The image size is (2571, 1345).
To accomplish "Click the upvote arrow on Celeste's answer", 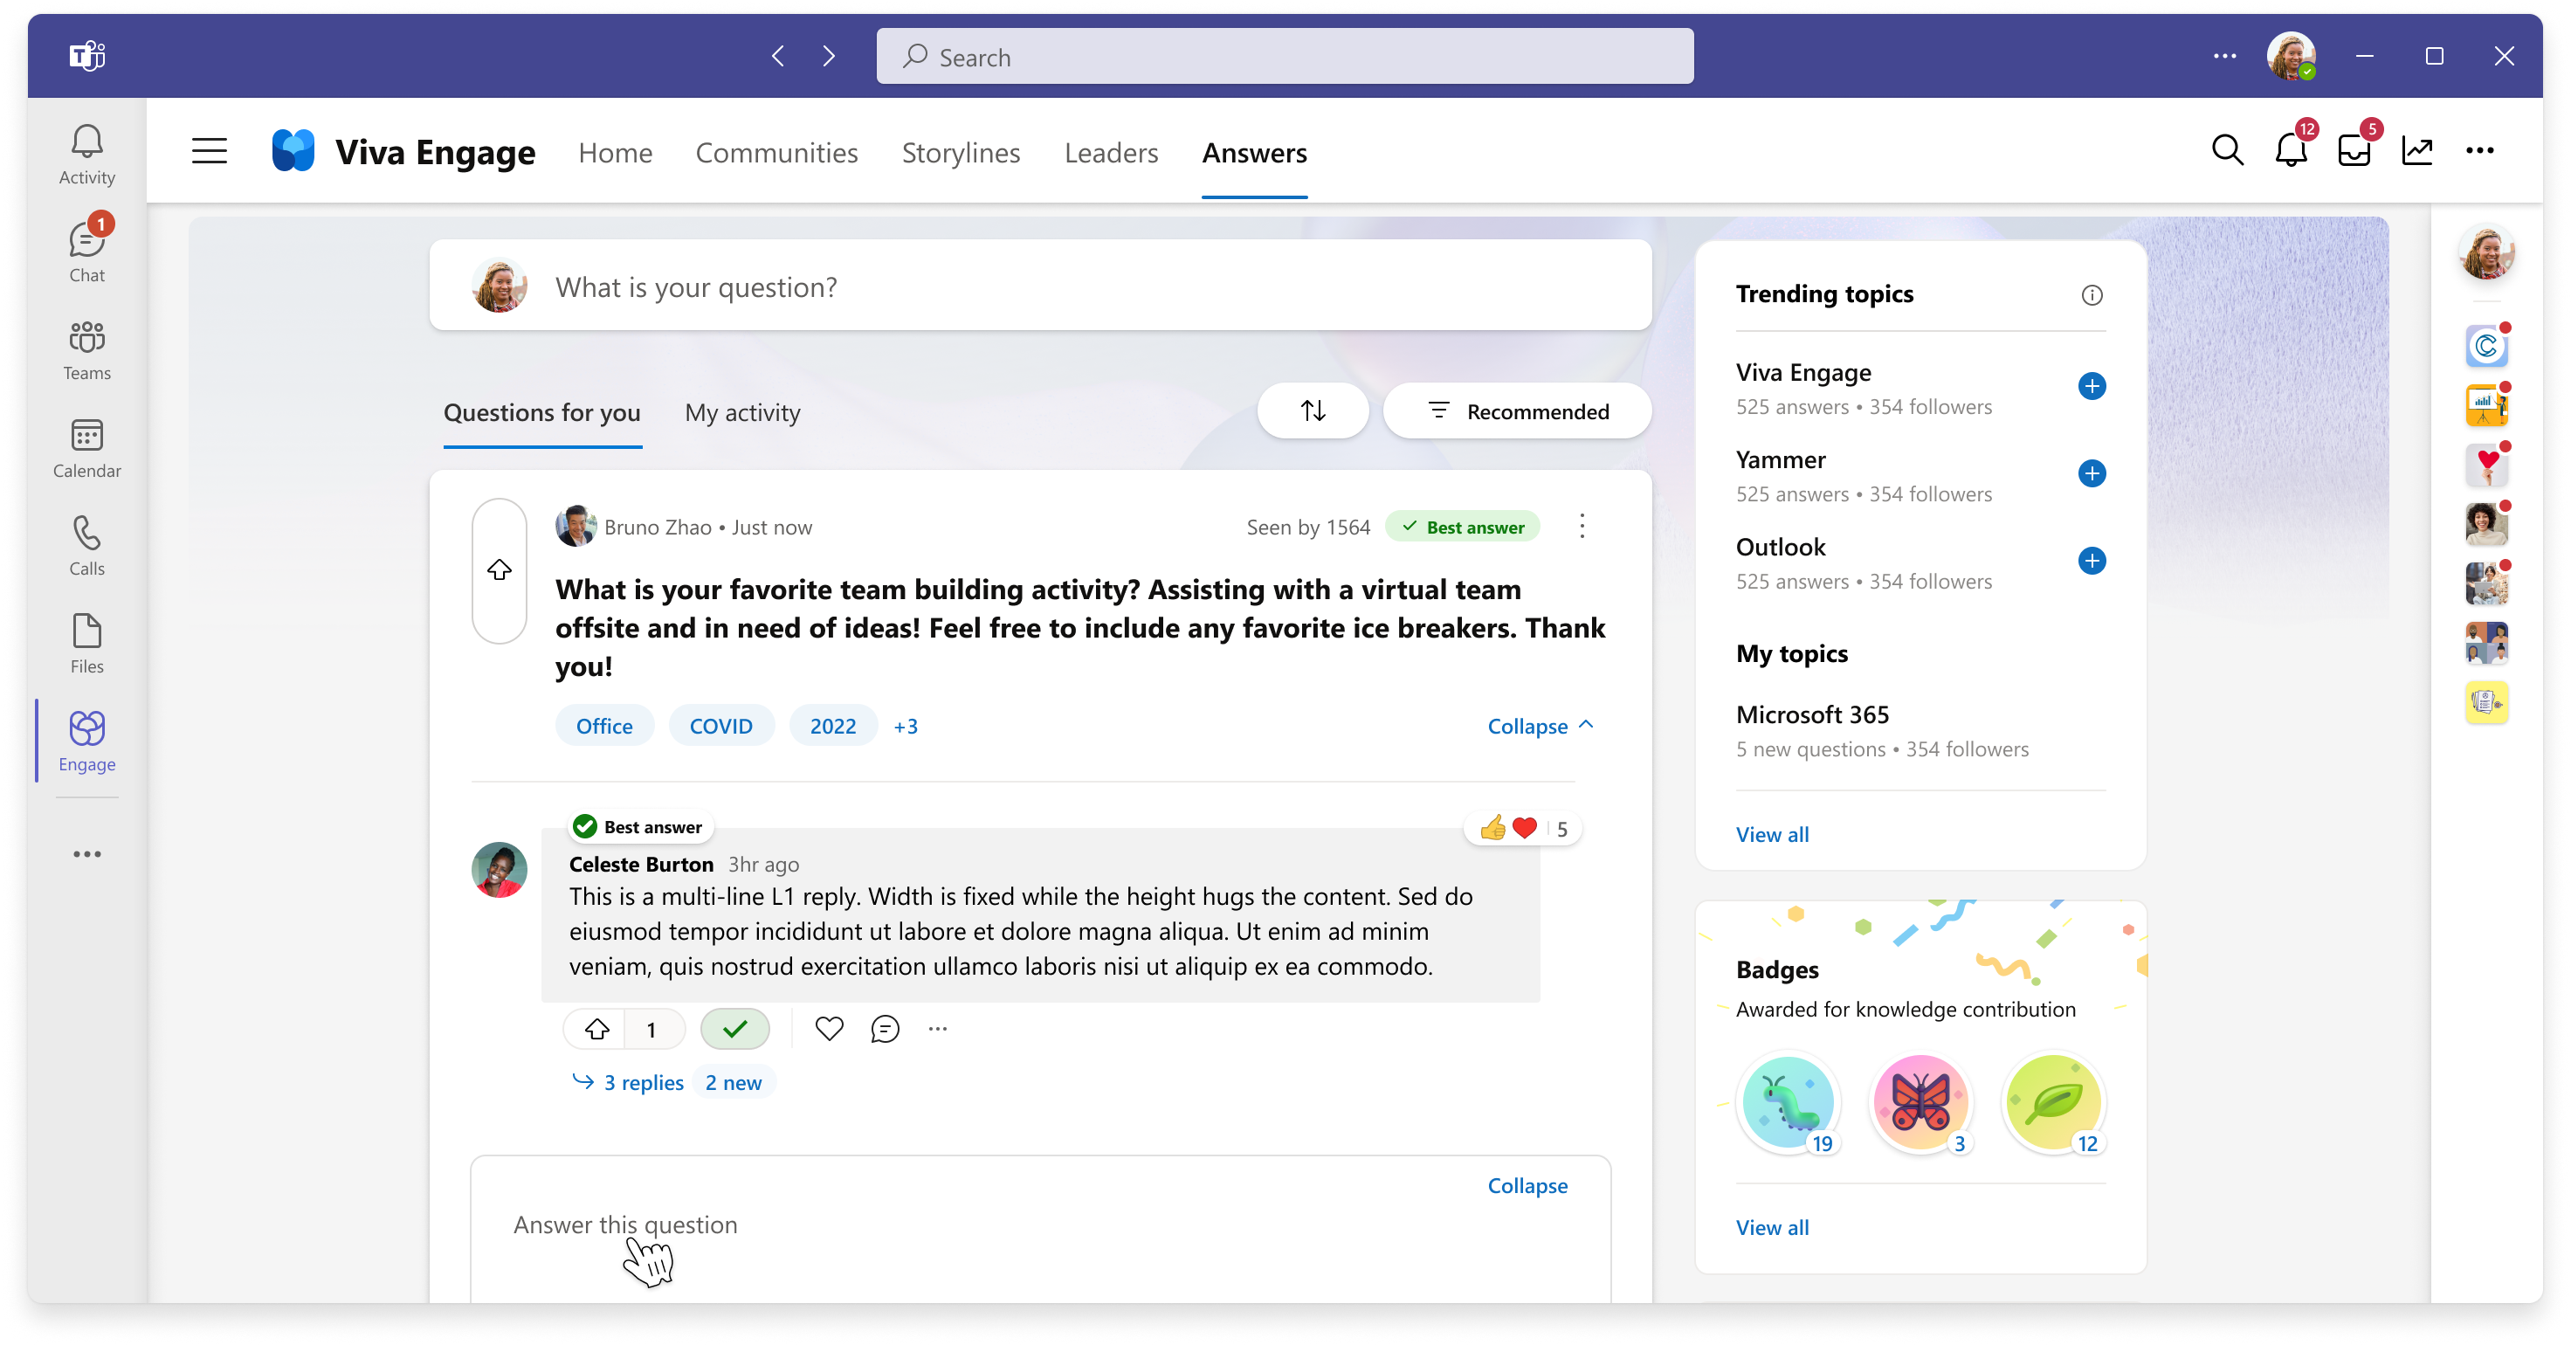I will 596,1029.
